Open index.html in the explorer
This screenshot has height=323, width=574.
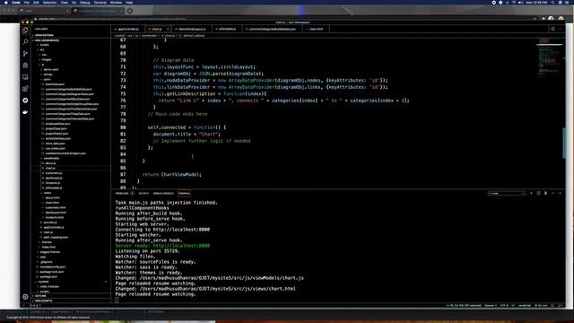tap(48, 247)
